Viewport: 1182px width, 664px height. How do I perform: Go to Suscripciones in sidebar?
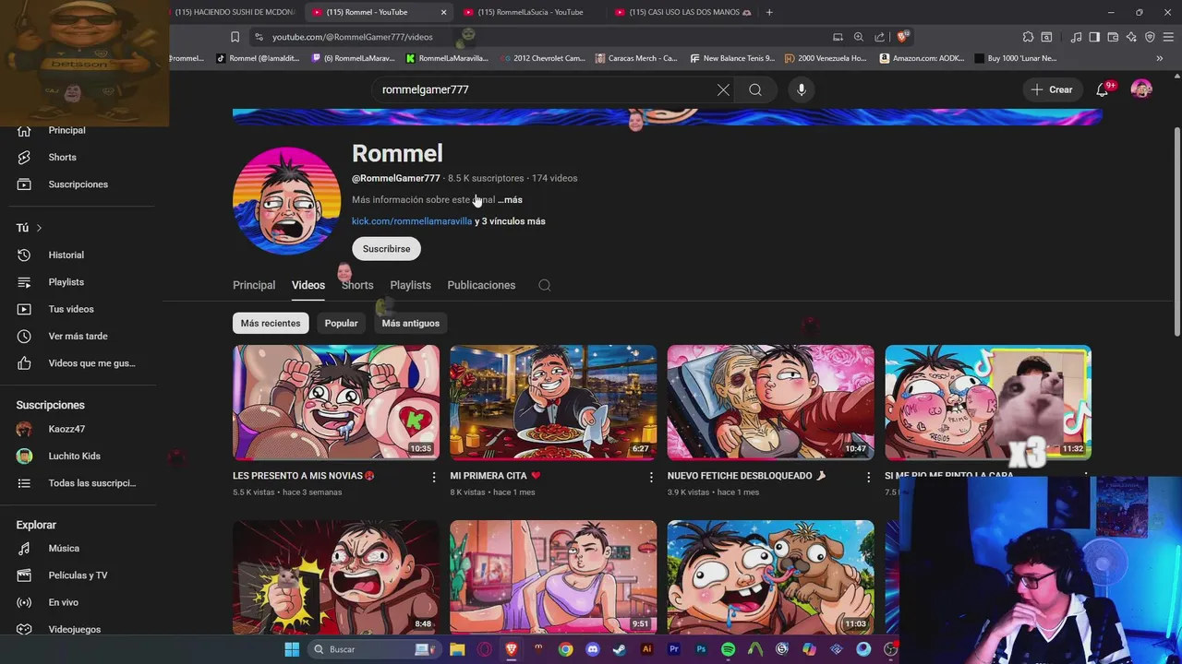(x=78, y=184)
